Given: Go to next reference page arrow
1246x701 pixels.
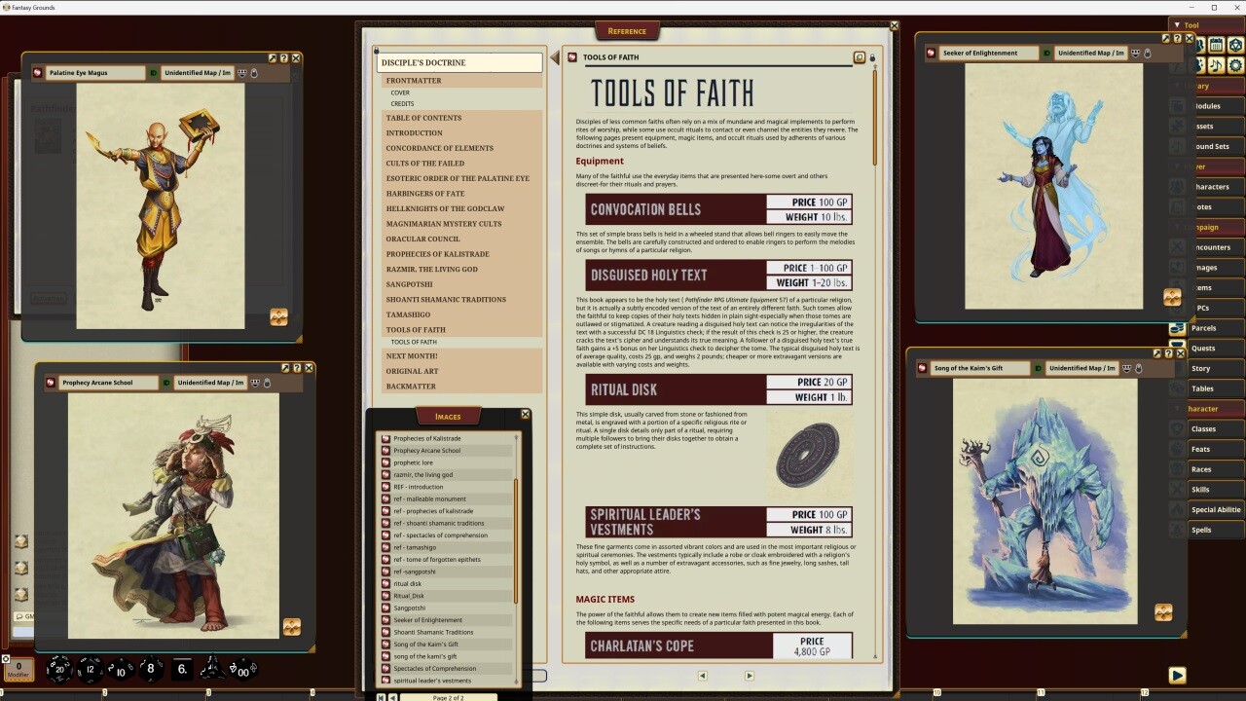Looking at the screenshot, I should click(x=749, y=675).
